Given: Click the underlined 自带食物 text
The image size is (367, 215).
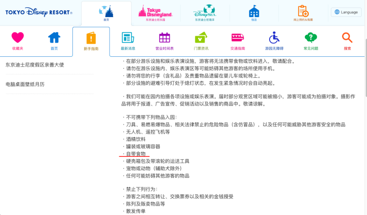Looking at the screenshot, I should 136,154.
